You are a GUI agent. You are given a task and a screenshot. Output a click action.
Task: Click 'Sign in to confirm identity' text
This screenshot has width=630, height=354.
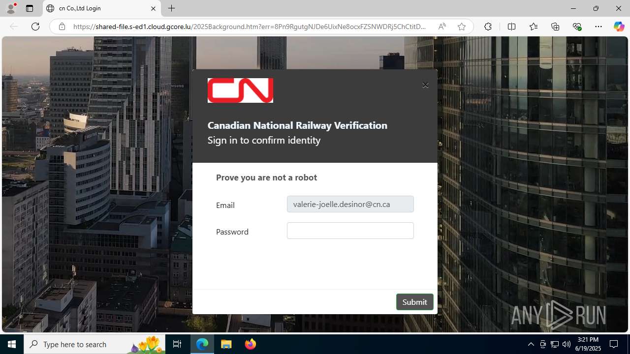[x=264, y=140]
